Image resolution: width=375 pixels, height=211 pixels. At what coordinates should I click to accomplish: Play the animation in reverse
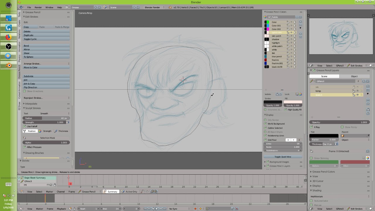point(153,209)
